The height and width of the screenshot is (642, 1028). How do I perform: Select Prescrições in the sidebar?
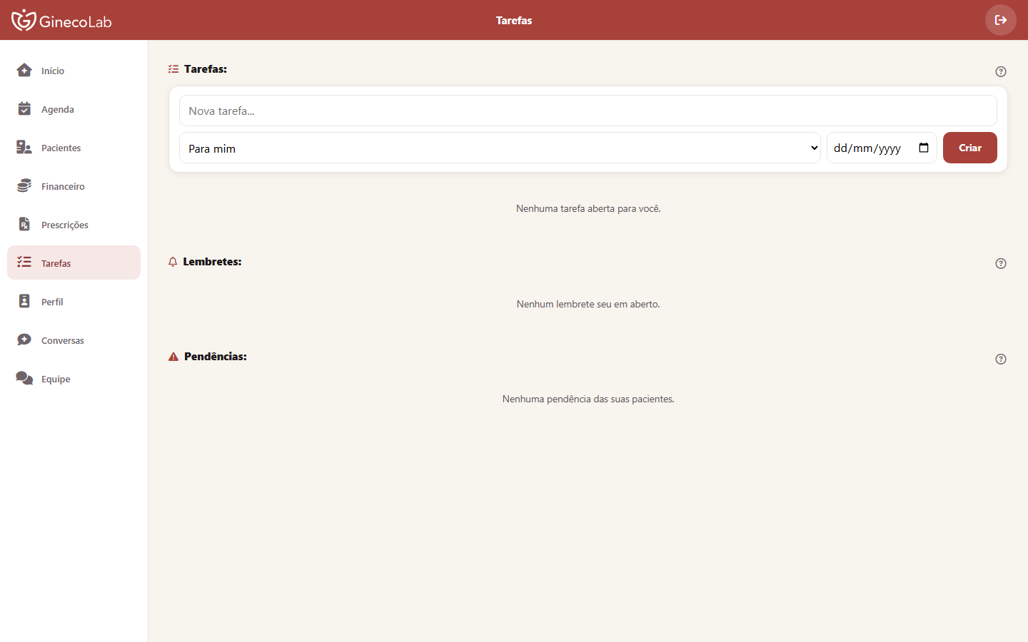74,225
